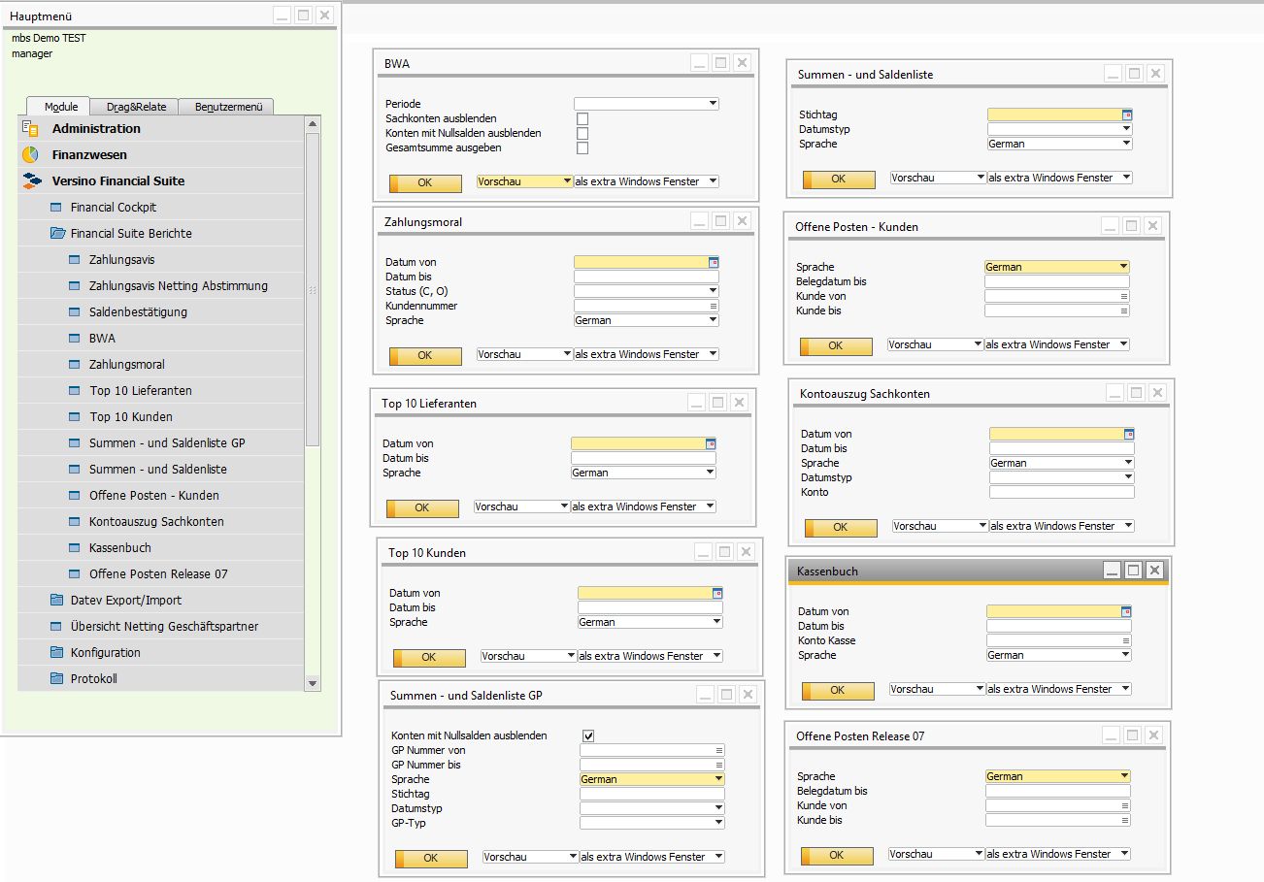Open calendar picker for Top 10 Lieferanten Datum von
Image resolution: width=1264 pixels, height=882 pixels.
711,443
